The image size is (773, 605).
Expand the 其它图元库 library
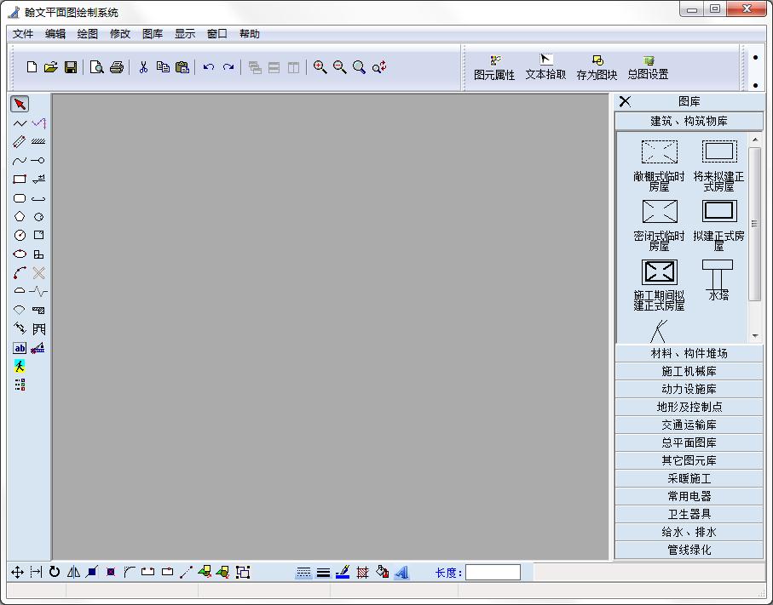coord(689,460)
